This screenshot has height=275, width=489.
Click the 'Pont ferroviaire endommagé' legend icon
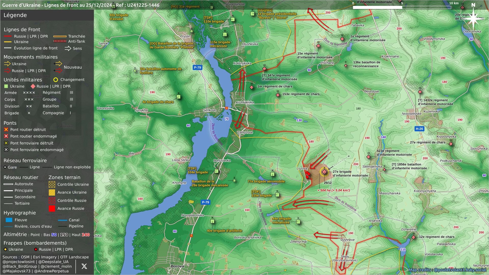pos(6,150)
